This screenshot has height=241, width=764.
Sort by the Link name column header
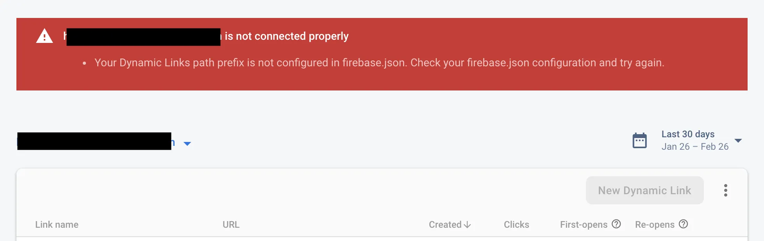click(57, 225)
